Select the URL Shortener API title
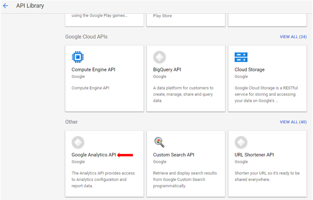Viewport: 313px width, 200px height. (x=254, y=155)
